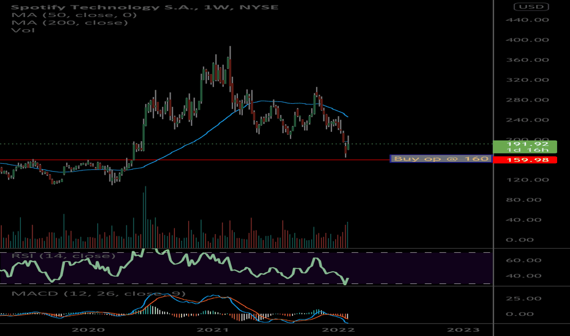Click the 320.00 price scale value

pyautogui.click(x=527, y=79)
